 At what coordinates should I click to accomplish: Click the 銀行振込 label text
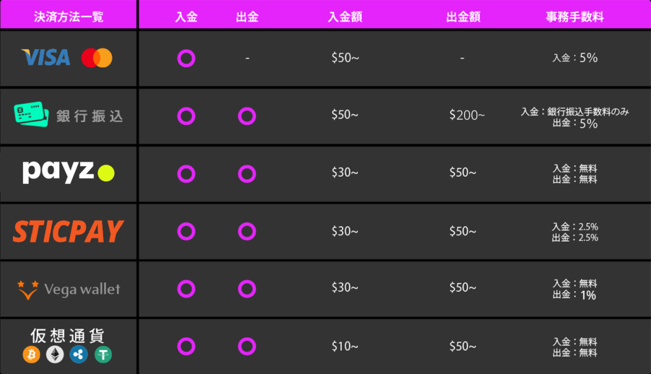[x=90, y=116]
